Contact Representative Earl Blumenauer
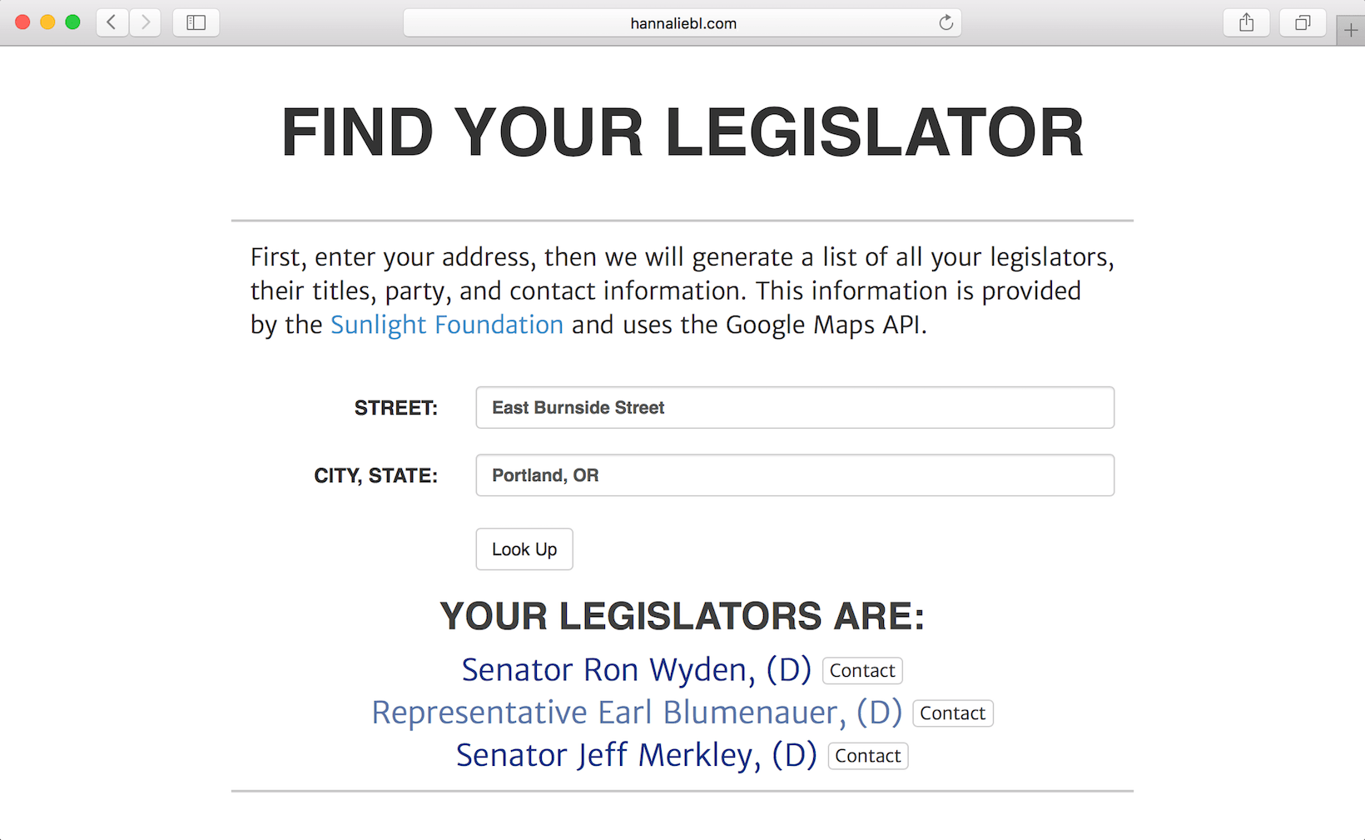This screenshot has height=840, width=1365. click(x=953, y=713)
